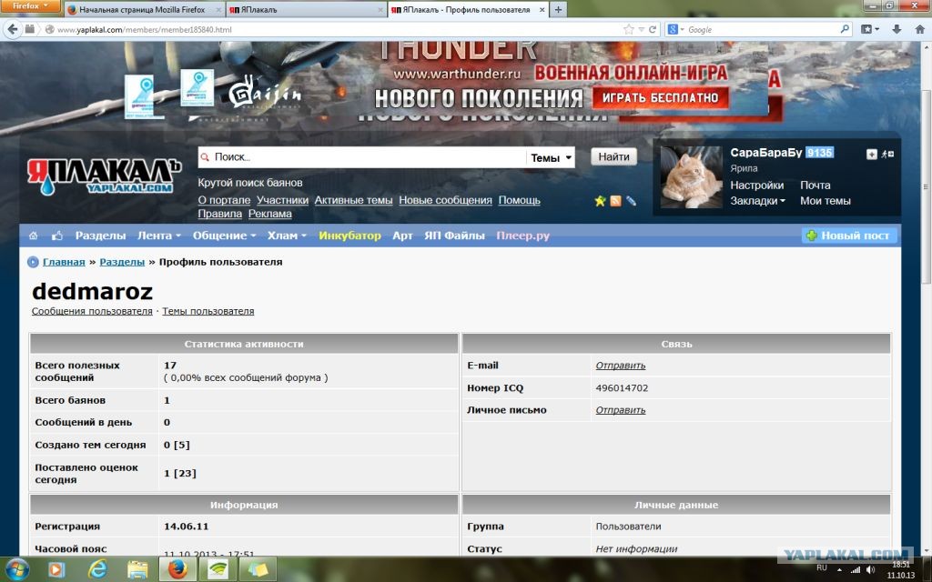Image resolution: width=932 pixels, height=582 pixels.
Task: Click the Новый пост button
Action: (849, 236)
